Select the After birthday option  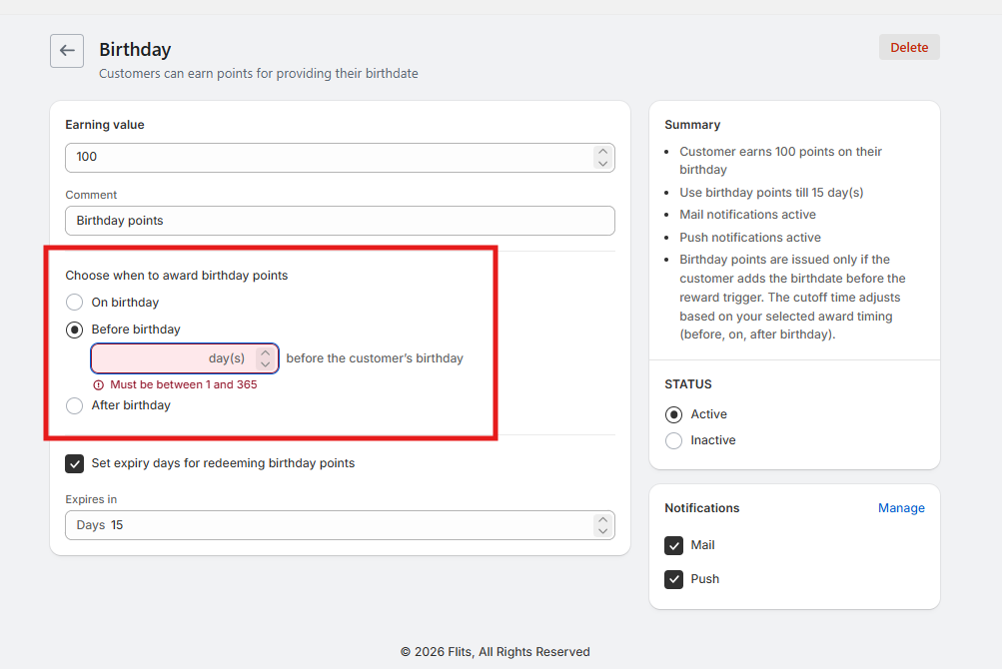pos(74,405)
